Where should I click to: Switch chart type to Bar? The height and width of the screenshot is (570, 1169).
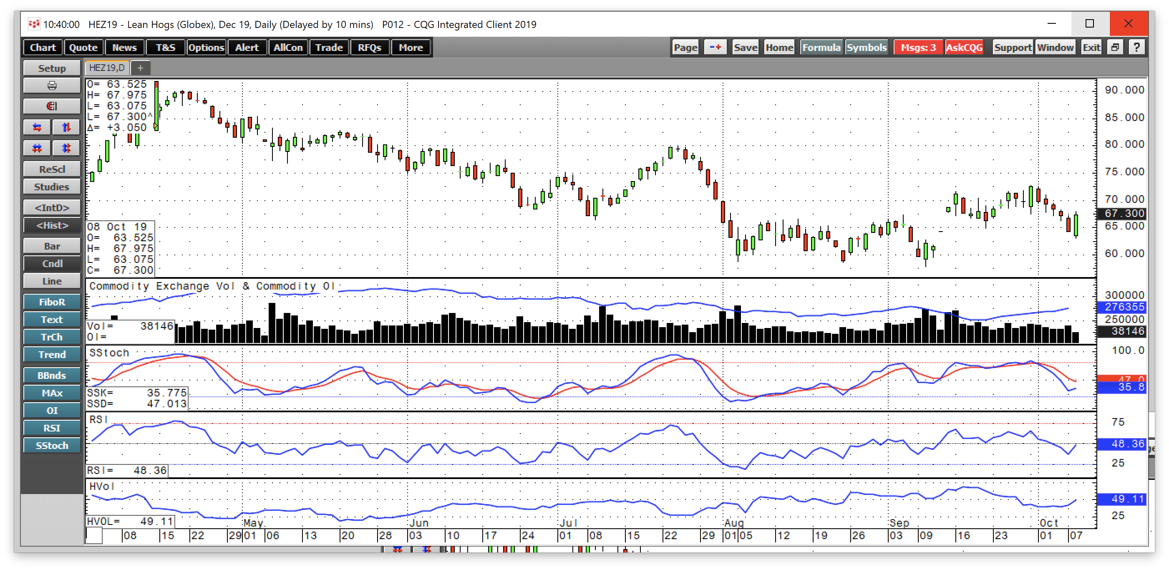[52, 246]
